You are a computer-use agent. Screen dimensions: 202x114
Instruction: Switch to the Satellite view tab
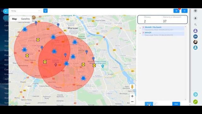click(x=25, y=19)
